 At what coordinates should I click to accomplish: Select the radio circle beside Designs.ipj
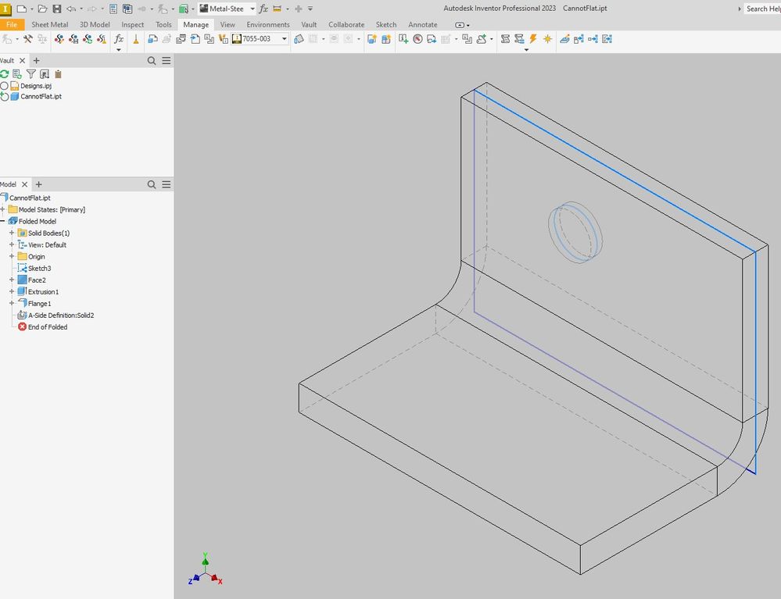5,86
